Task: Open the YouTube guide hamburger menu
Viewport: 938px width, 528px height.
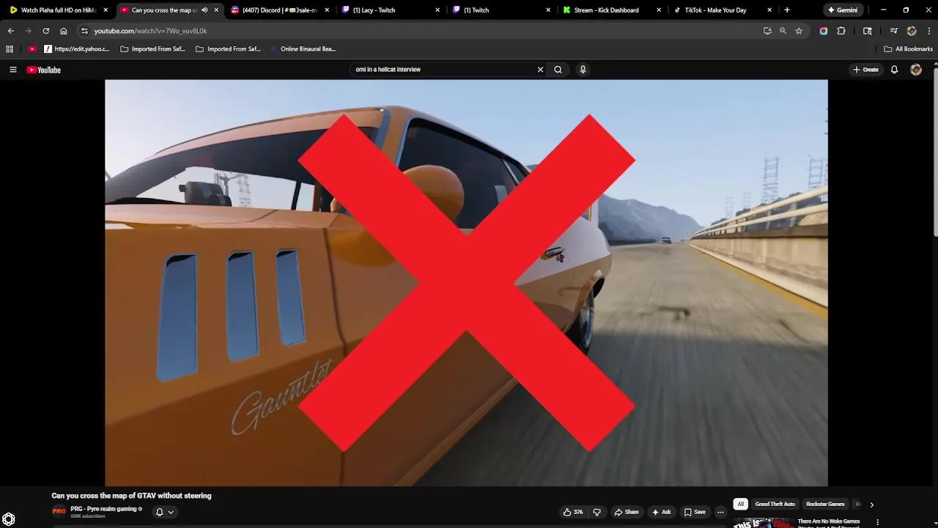Action: pos(12,70)
